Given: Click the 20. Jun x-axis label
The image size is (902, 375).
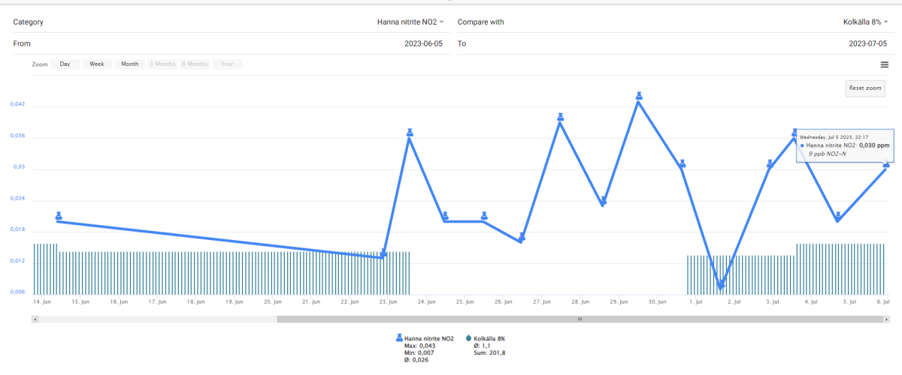Looking at the screenshot, I should pos(274,302).
